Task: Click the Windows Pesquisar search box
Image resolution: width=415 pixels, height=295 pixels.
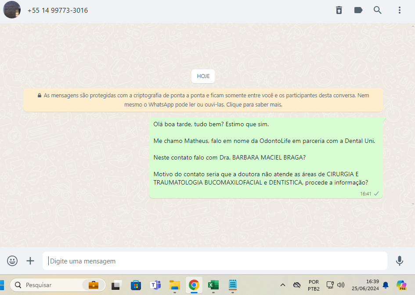Action: [x=58, y=285]
